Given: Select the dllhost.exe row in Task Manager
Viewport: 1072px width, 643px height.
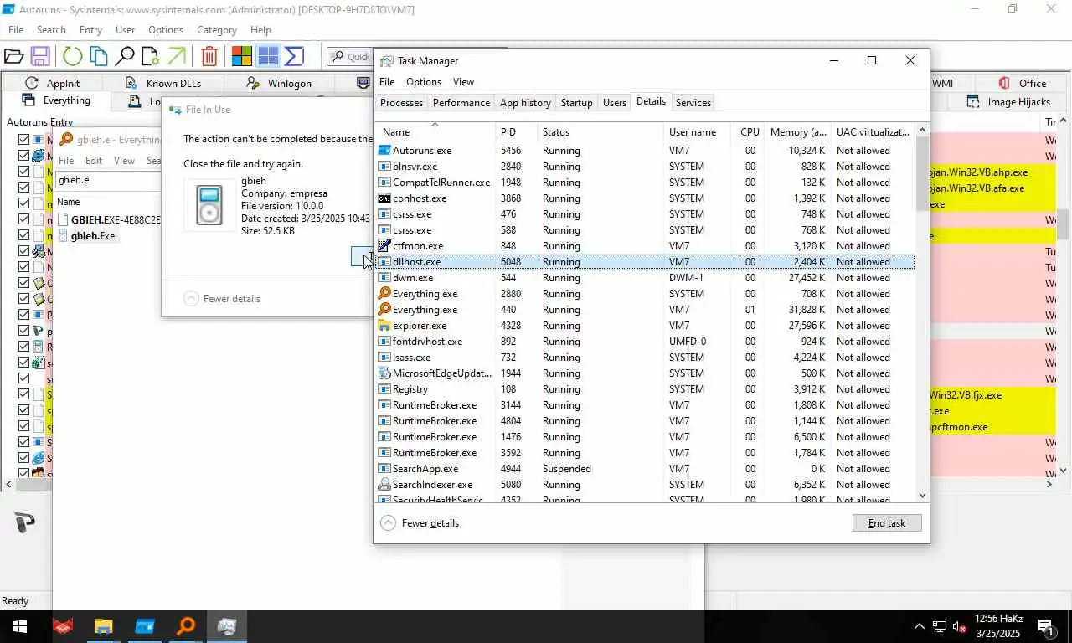Looking at the screenshot, I should (645, 262).
